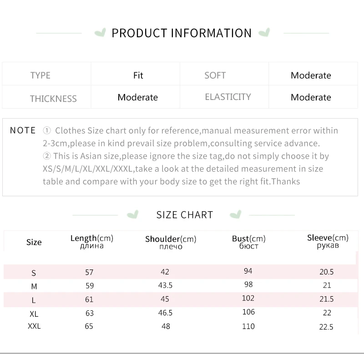This screenshot has height=354, width=364.
Task: Click the Shoulder(cm) column header
Action: (171, 242)
